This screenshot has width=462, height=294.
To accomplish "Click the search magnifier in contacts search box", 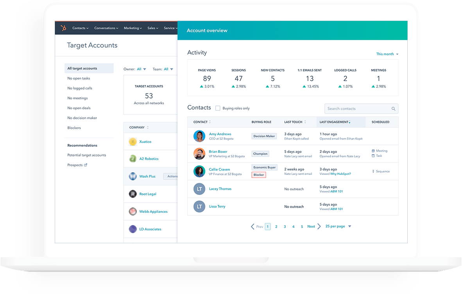I will pyautogui.click(x=393, y=109).
